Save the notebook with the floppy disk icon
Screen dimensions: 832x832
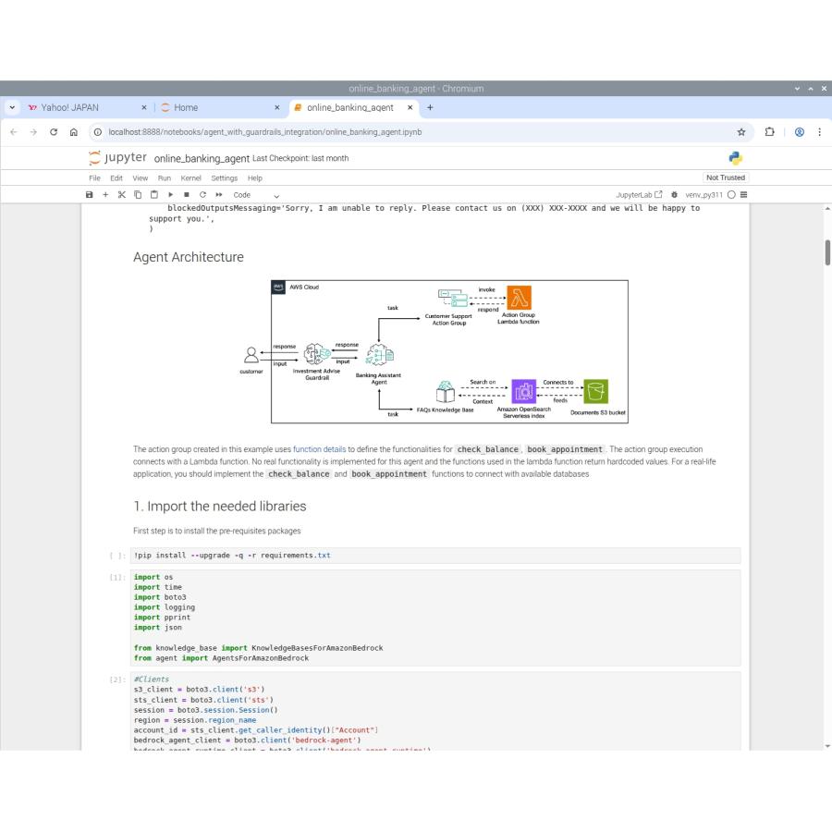click(x=90, y=195)
